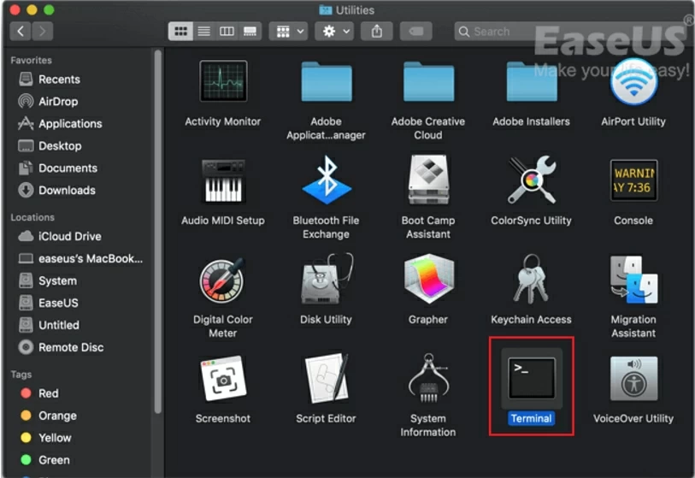Open the Terminal application

point(531,379)
